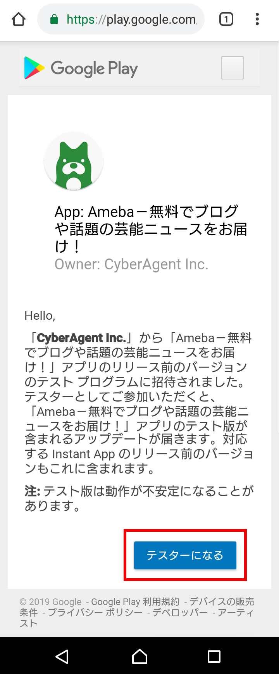This screenshot has height=674, width=279.
Task: Open the browser tab switcher showing 1
Action: (x=226, y=19)
